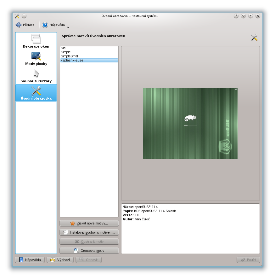Viewport: 275px width, 279px height.
Task: Select the Úvodní obrazovka sidebar item
Action: pos(36,93)
